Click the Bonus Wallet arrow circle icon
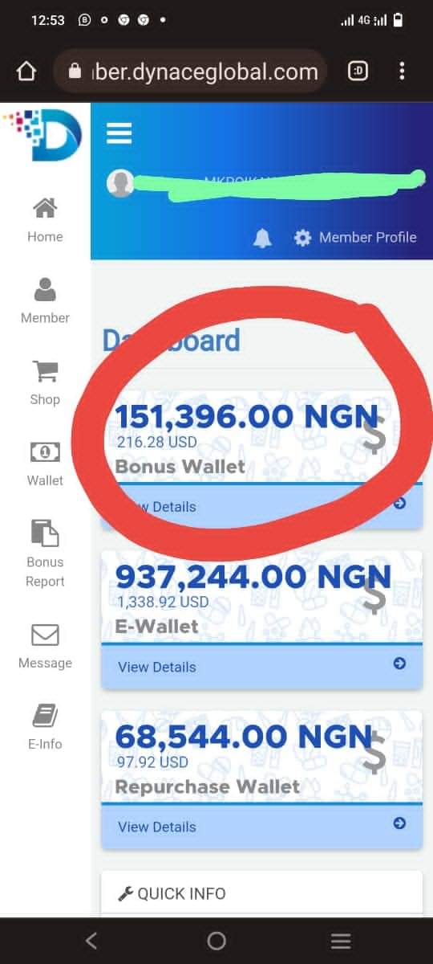Screen dimensions: 433x964 (x=399, y=504)
